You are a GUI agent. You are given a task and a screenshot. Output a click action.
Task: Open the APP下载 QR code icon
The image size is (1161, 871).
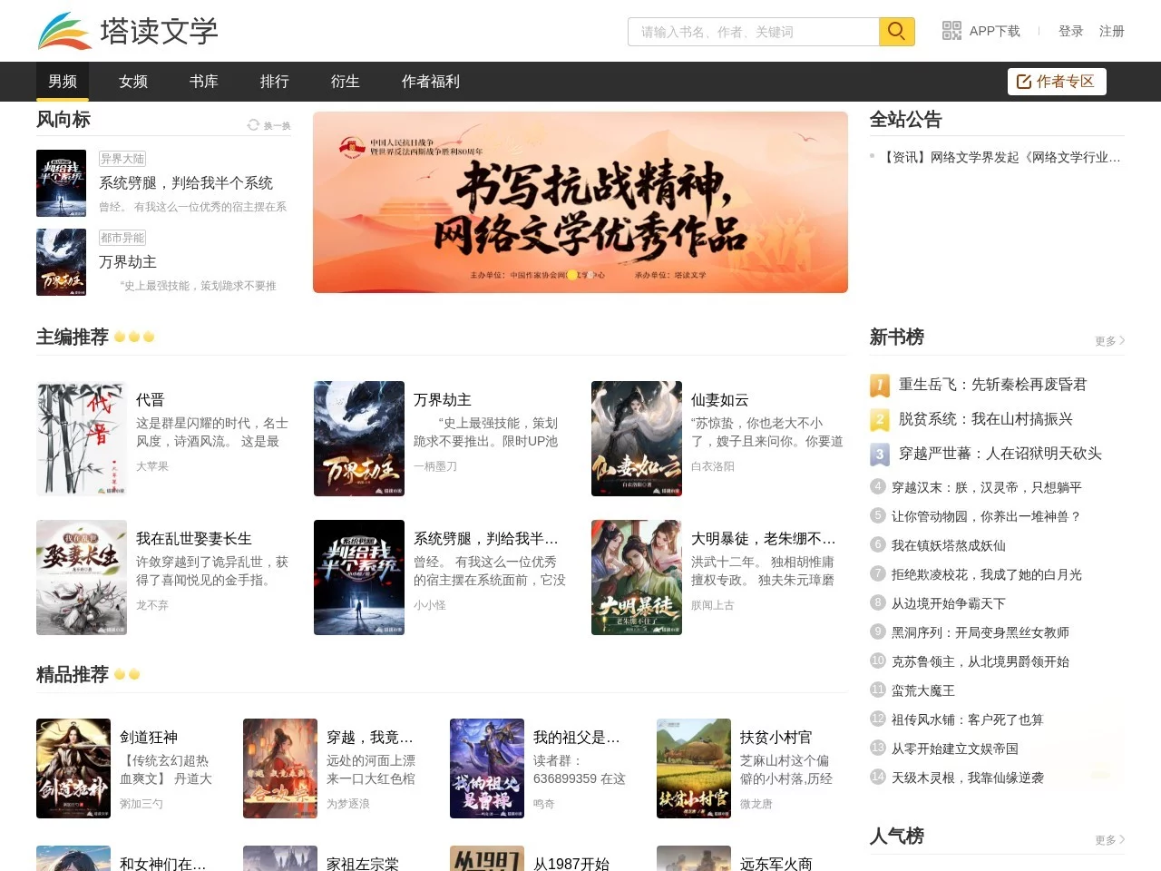click(951, 30)
